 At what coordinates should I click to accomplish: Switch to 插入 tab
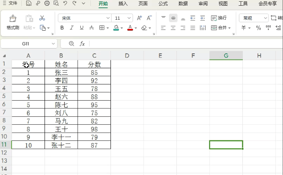[x=123, y=3]
